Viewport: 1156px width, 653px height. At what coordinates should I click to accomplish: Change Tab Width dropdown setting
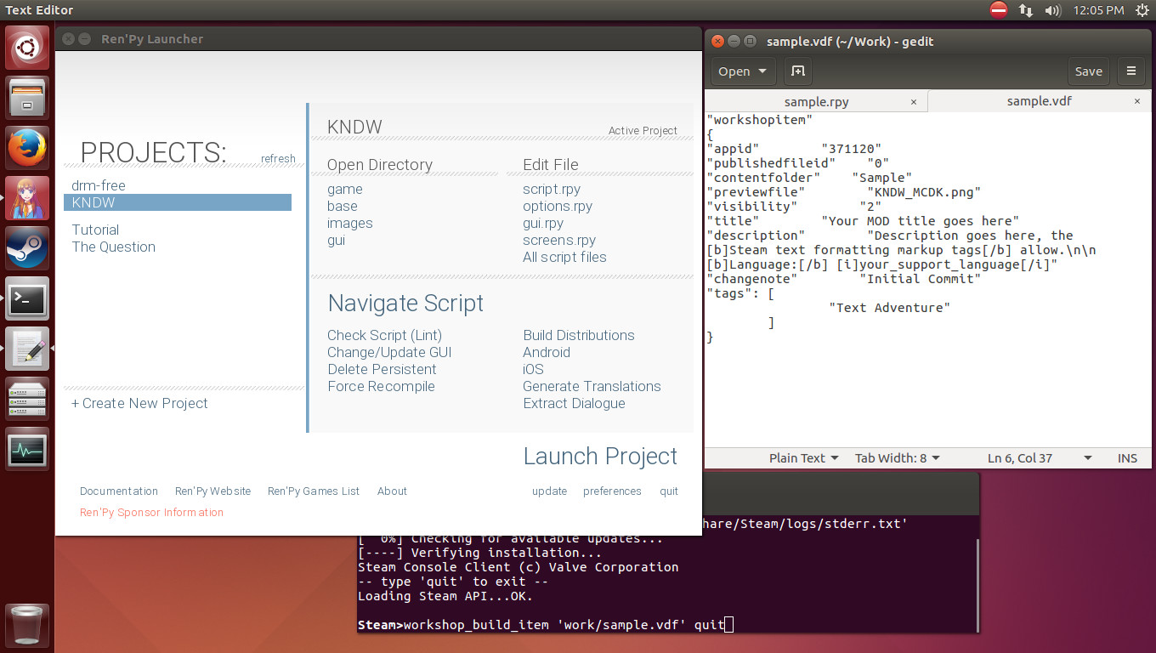point(897,457)
